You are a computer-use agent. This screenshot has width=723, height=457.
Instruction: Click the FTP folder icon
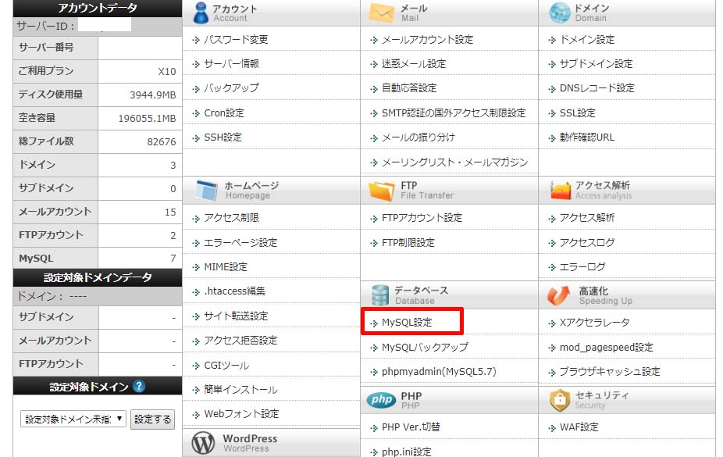(382, 190)
